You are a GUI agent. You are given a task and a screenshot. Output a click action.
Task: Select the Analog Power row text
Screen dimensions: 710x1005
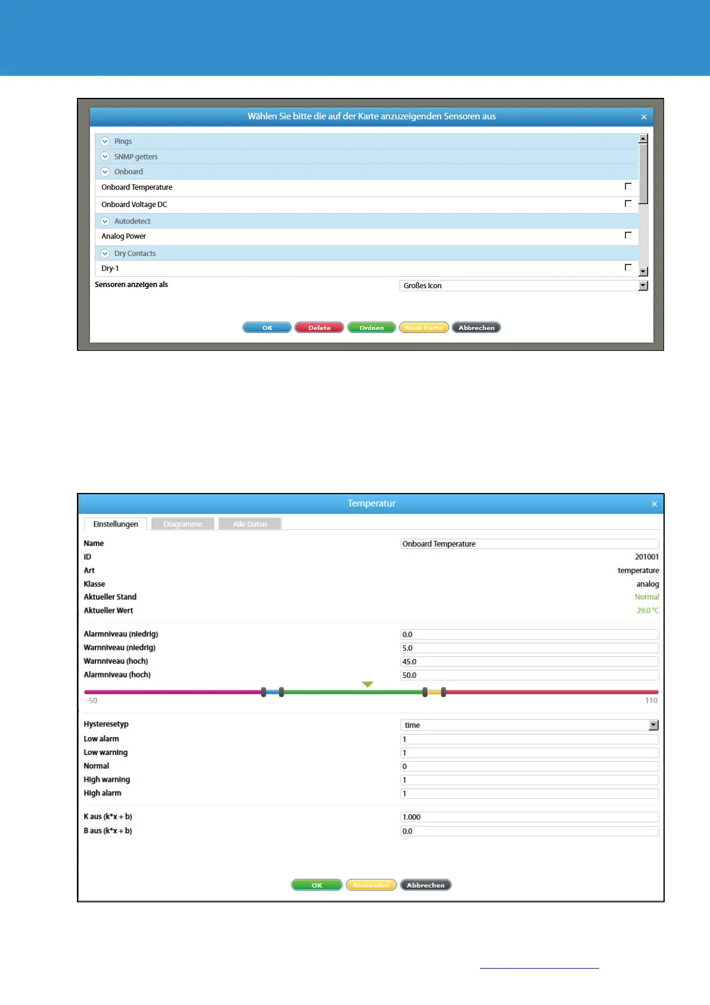pyautogui.click(x=123, y=236)
